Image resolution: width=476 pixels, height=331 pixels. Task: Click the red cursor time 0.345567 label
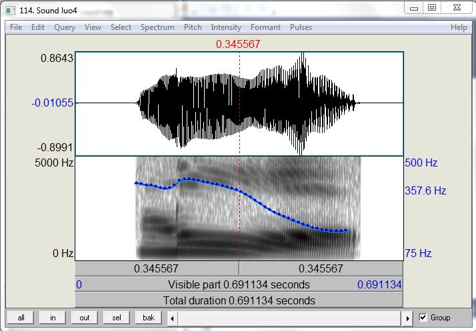point(238,45)
